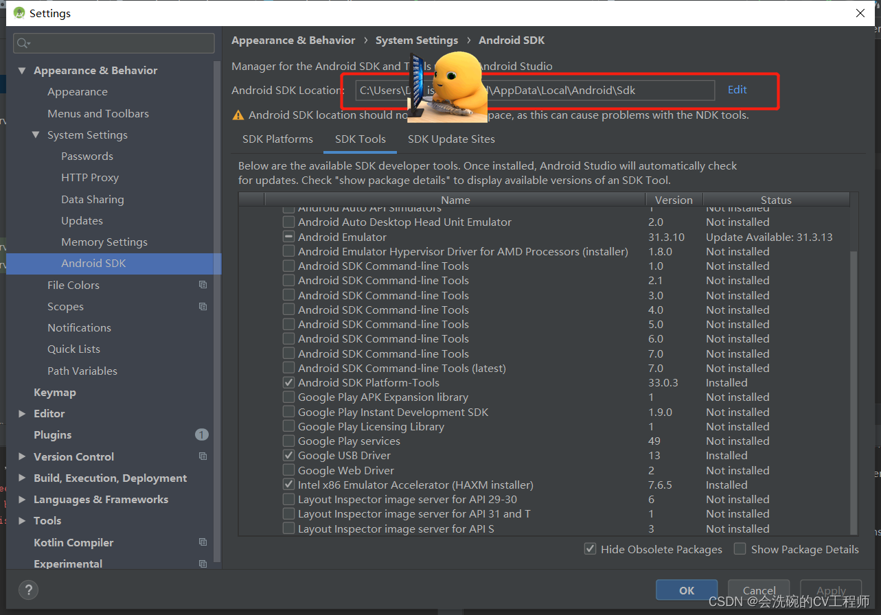Viewport: 881px width, 615px height.
Task: Click project-level icon beside Experimental
Action: click(203, 564)
